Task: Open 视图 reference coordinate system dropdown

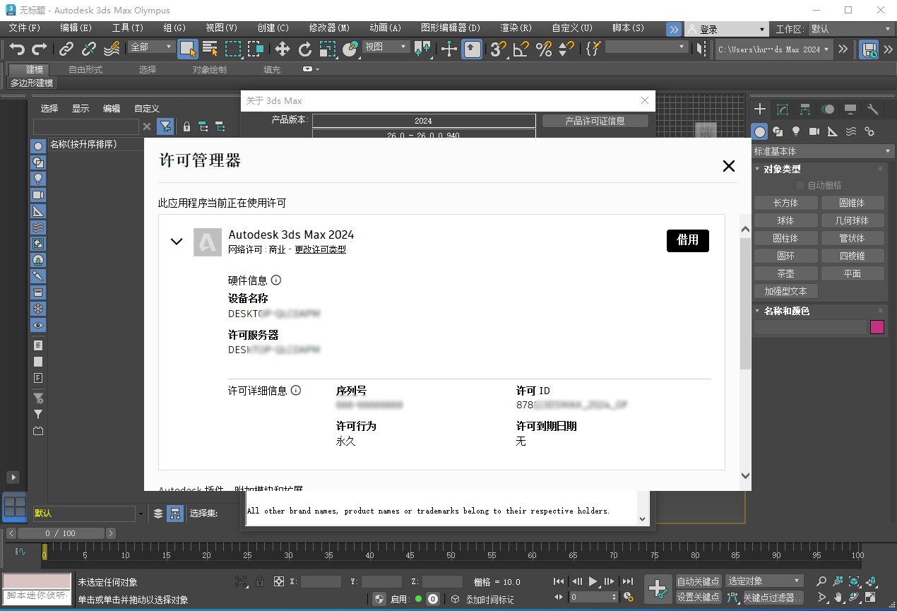Action: click(386, 47)
